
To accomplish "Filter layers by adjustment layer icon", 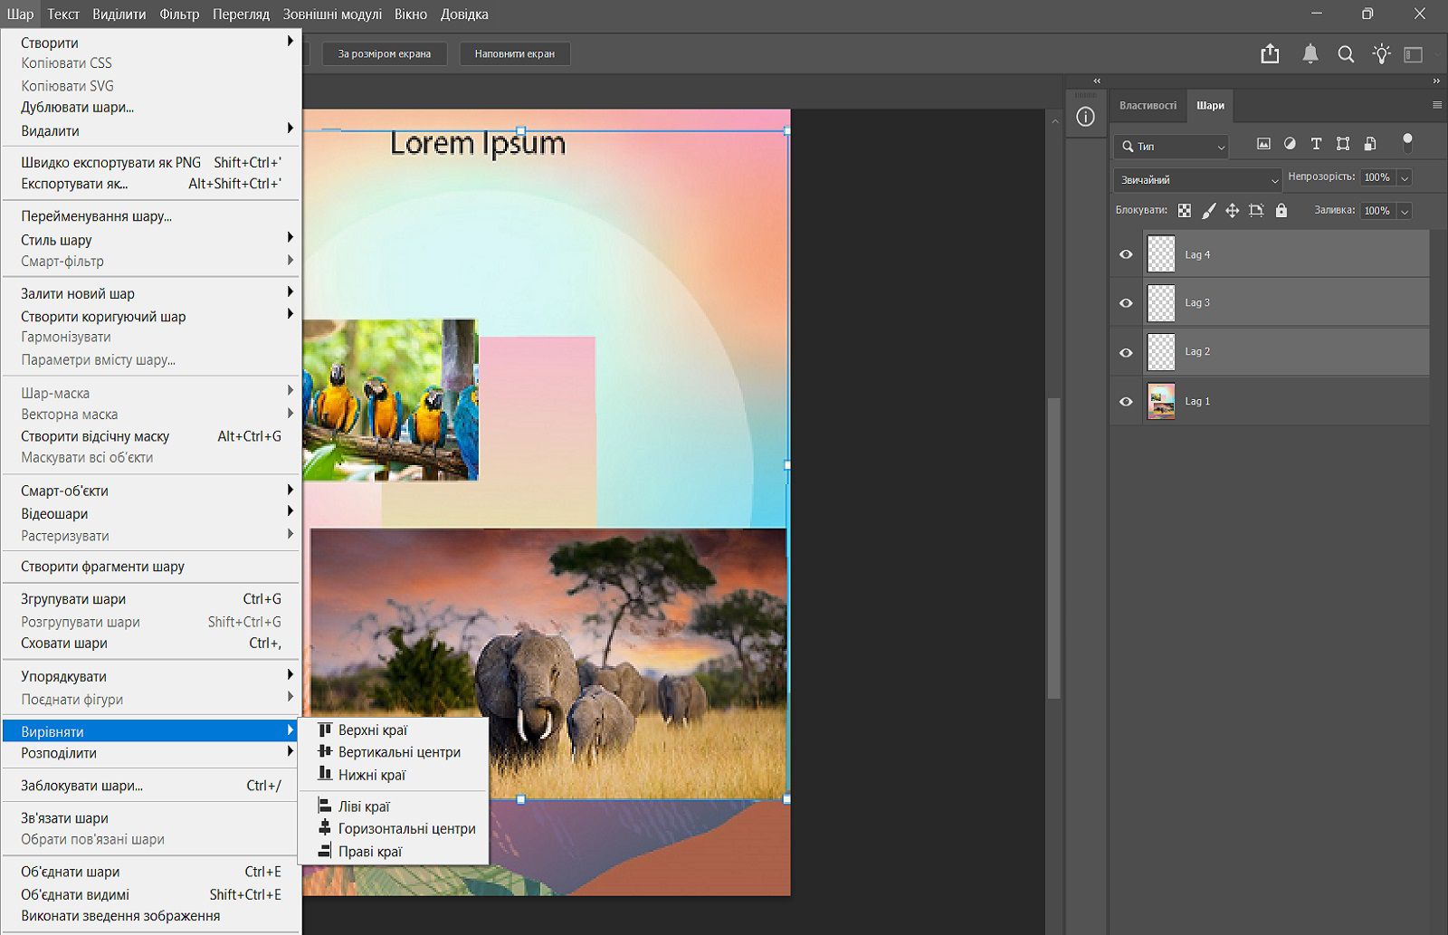I will [x=1290, y=144].
